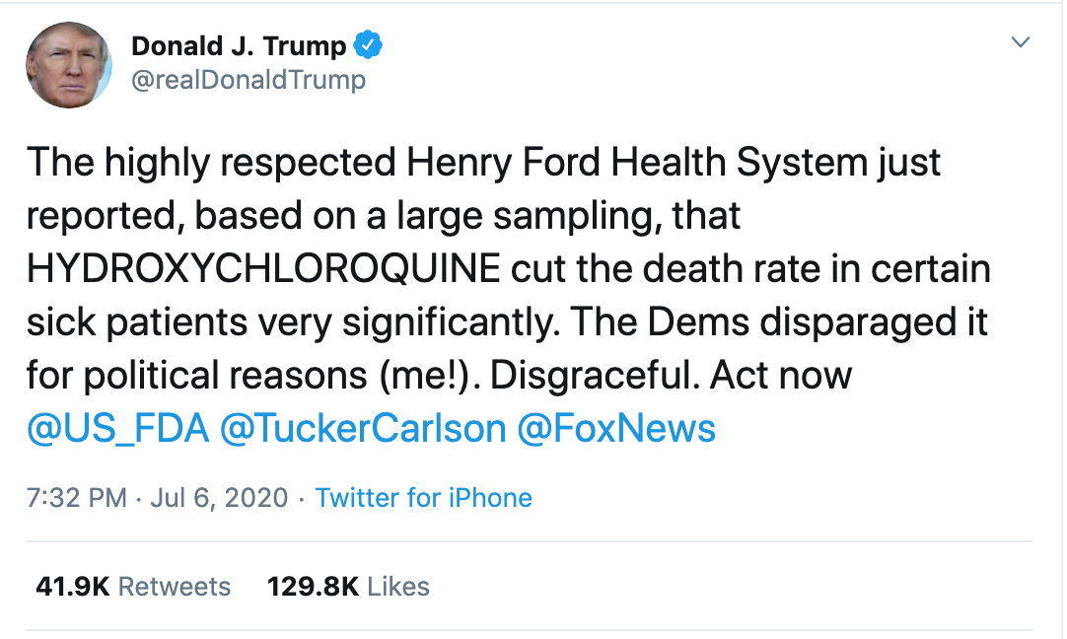
Task: Click the phrase for political reasons (me!)
Action: coord(249,376)
